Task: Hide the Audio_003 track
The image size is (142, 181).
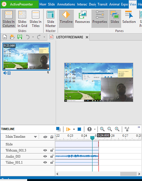Action: pos(45,156)
